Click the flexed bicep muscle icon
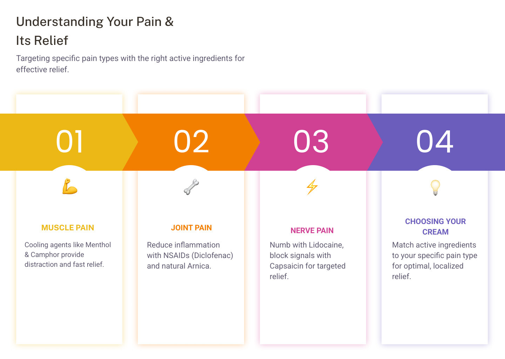This screenshot has width=505, height=359. tap(69, 187)
